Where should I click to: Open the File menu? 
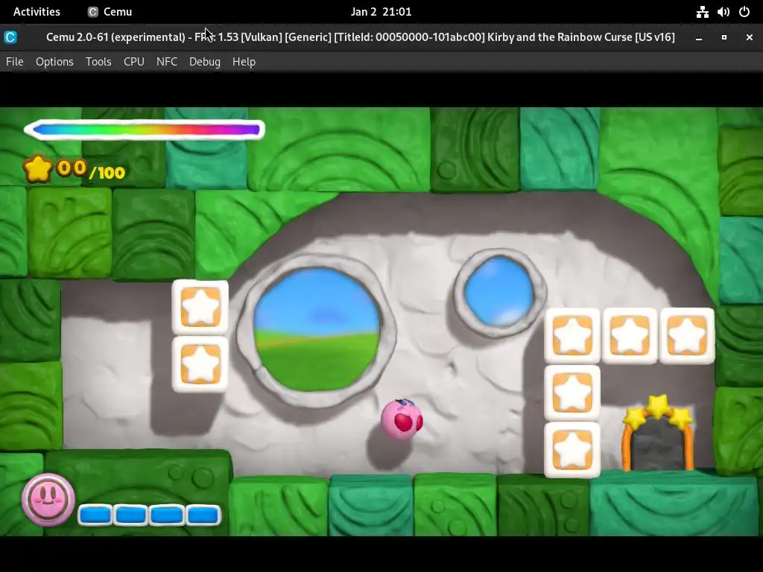(x=15, y=62)
